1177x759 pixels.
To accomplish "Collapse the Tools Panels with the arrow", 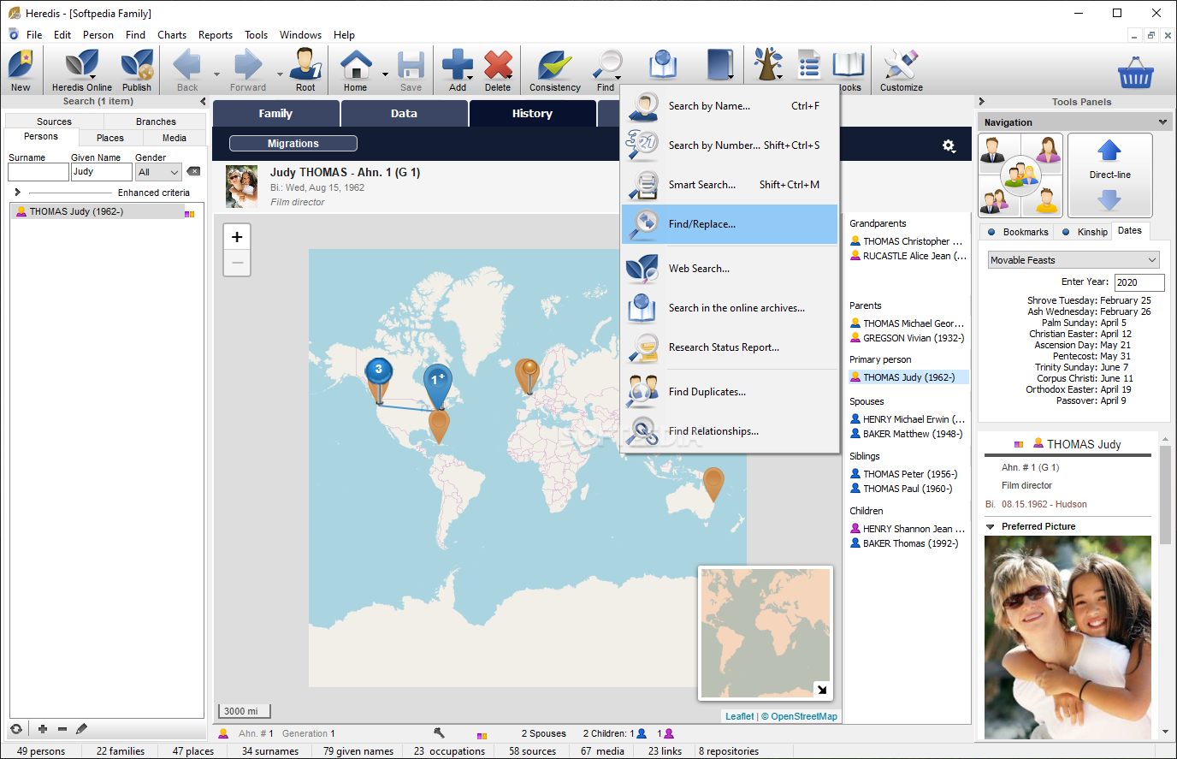I will point(982,102).
